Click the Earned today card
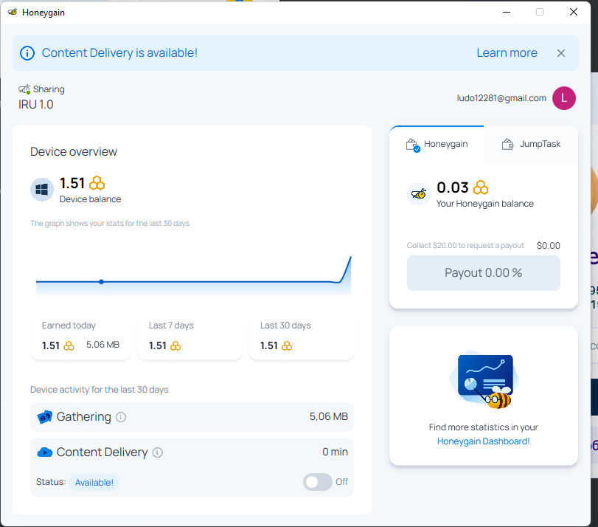This screenshot has height=527, width=598. [80, 337]
